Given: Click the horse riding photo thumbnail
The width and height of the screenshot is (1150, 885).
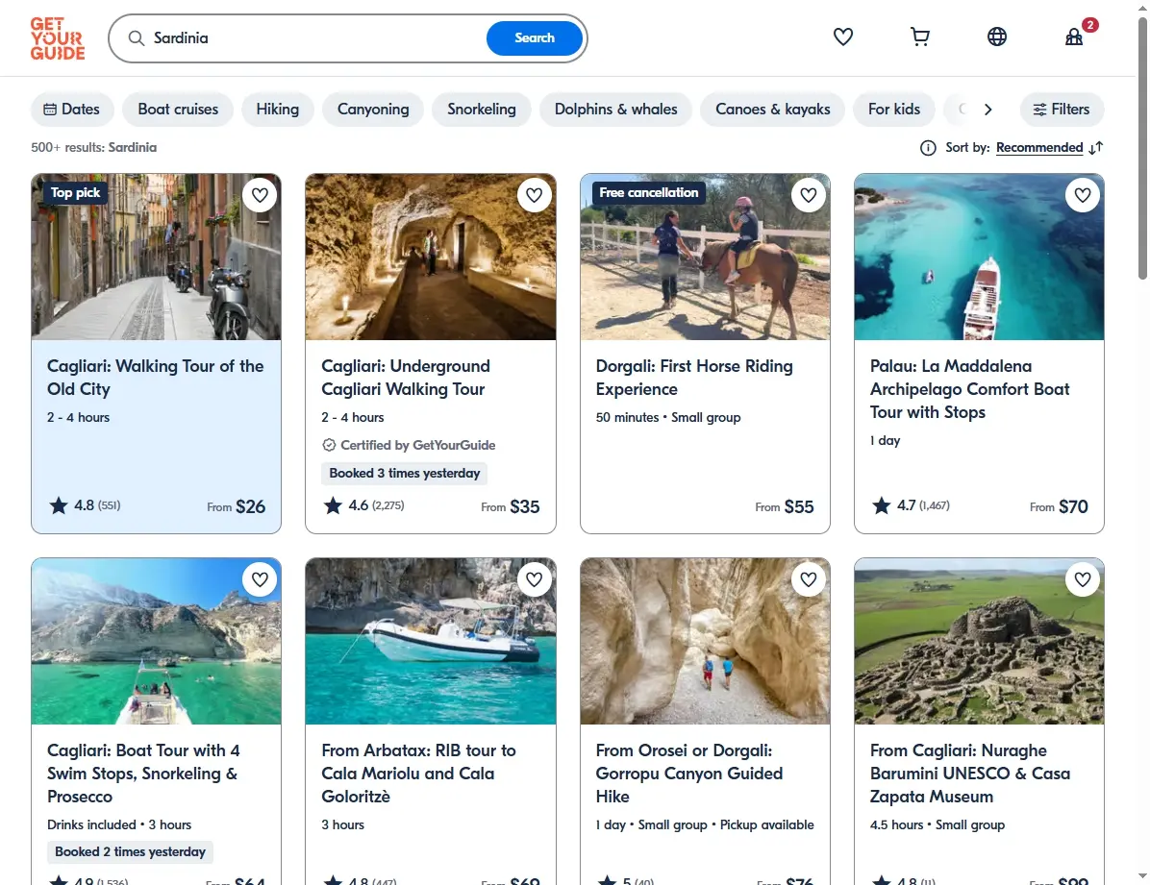Looking at the screenshot, I should click(705, 257).
